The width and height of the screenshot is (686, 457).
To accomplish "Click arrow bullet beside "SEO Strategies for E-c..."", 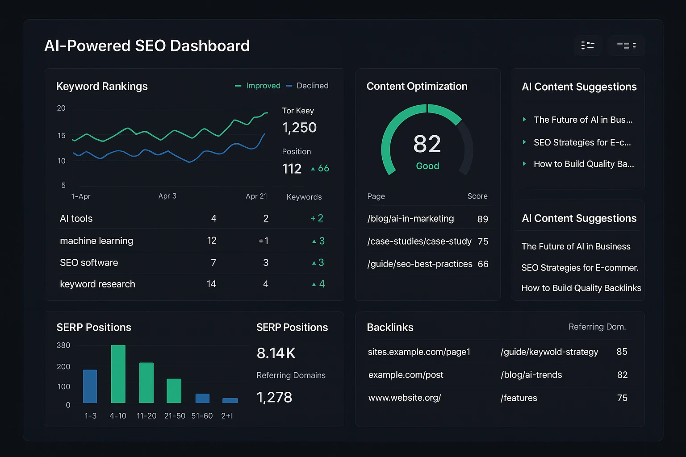I will tap(524, 142).
